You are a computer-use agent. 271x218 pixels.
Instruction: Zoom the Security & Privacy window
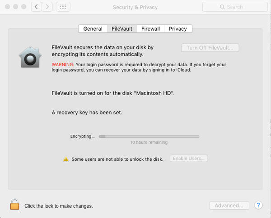[23, 7]
